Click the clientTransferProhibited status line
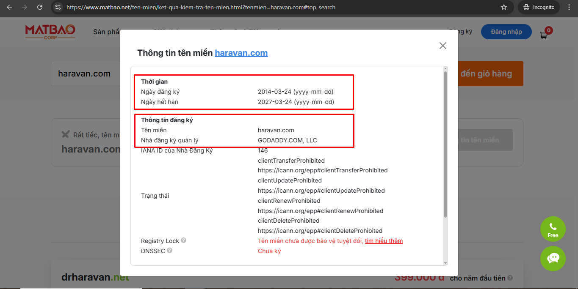This screenshot has width=578, height=289. point(291,161)
